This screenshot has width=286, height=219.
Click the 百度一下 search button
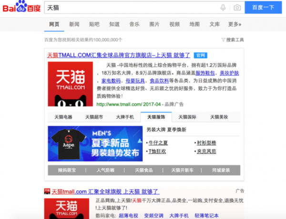pos(263,8)
